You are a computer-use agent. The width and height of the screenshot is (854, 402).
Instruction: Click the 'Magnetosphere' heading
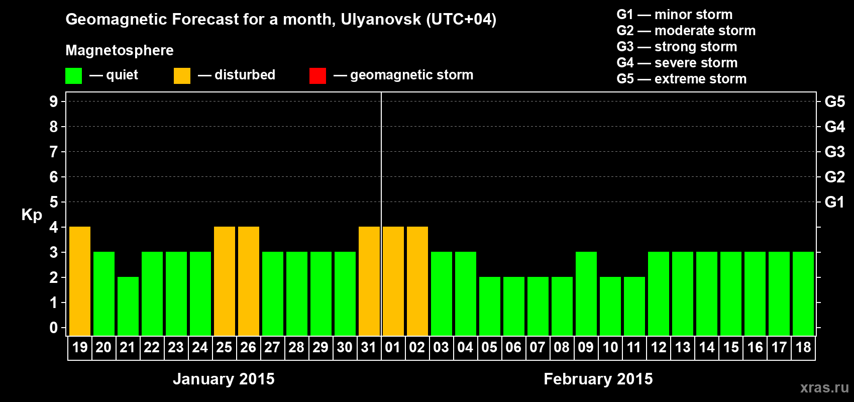(x=120, y=51)
